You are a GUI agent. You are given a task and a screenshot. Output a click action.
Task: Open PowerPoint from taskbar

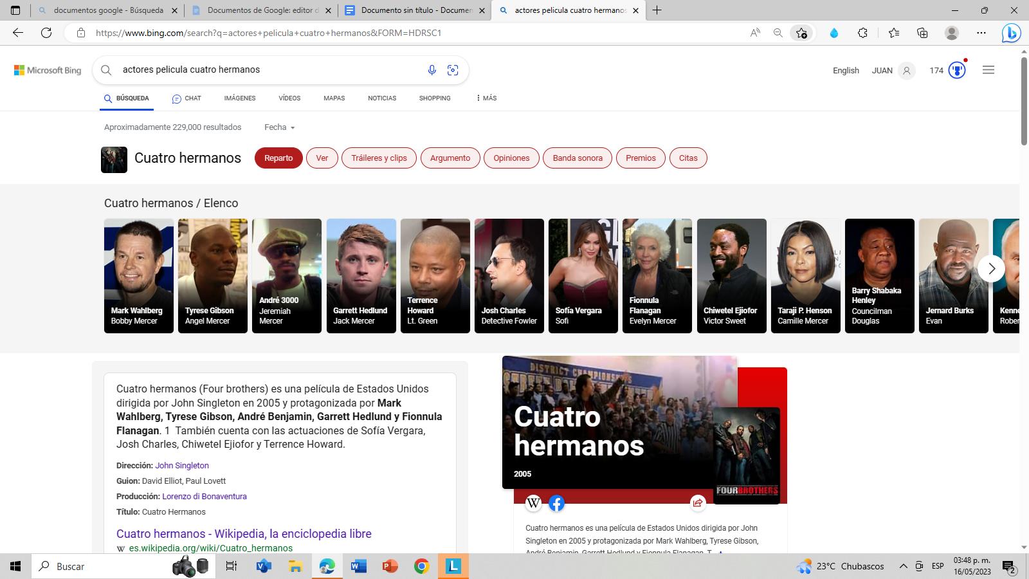coord(390,566)
